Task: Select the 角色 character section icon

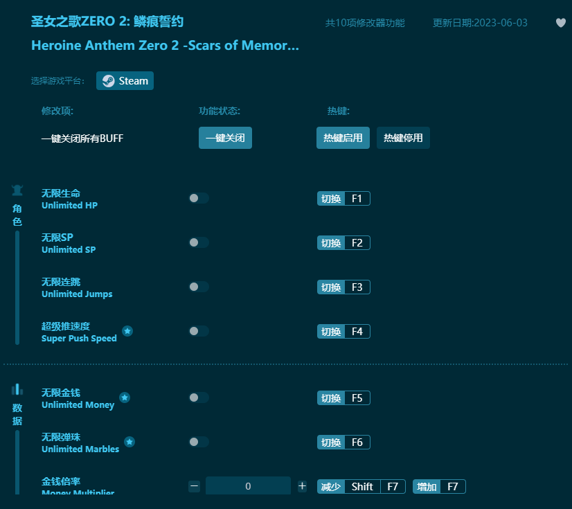Action: pos(17,189)
